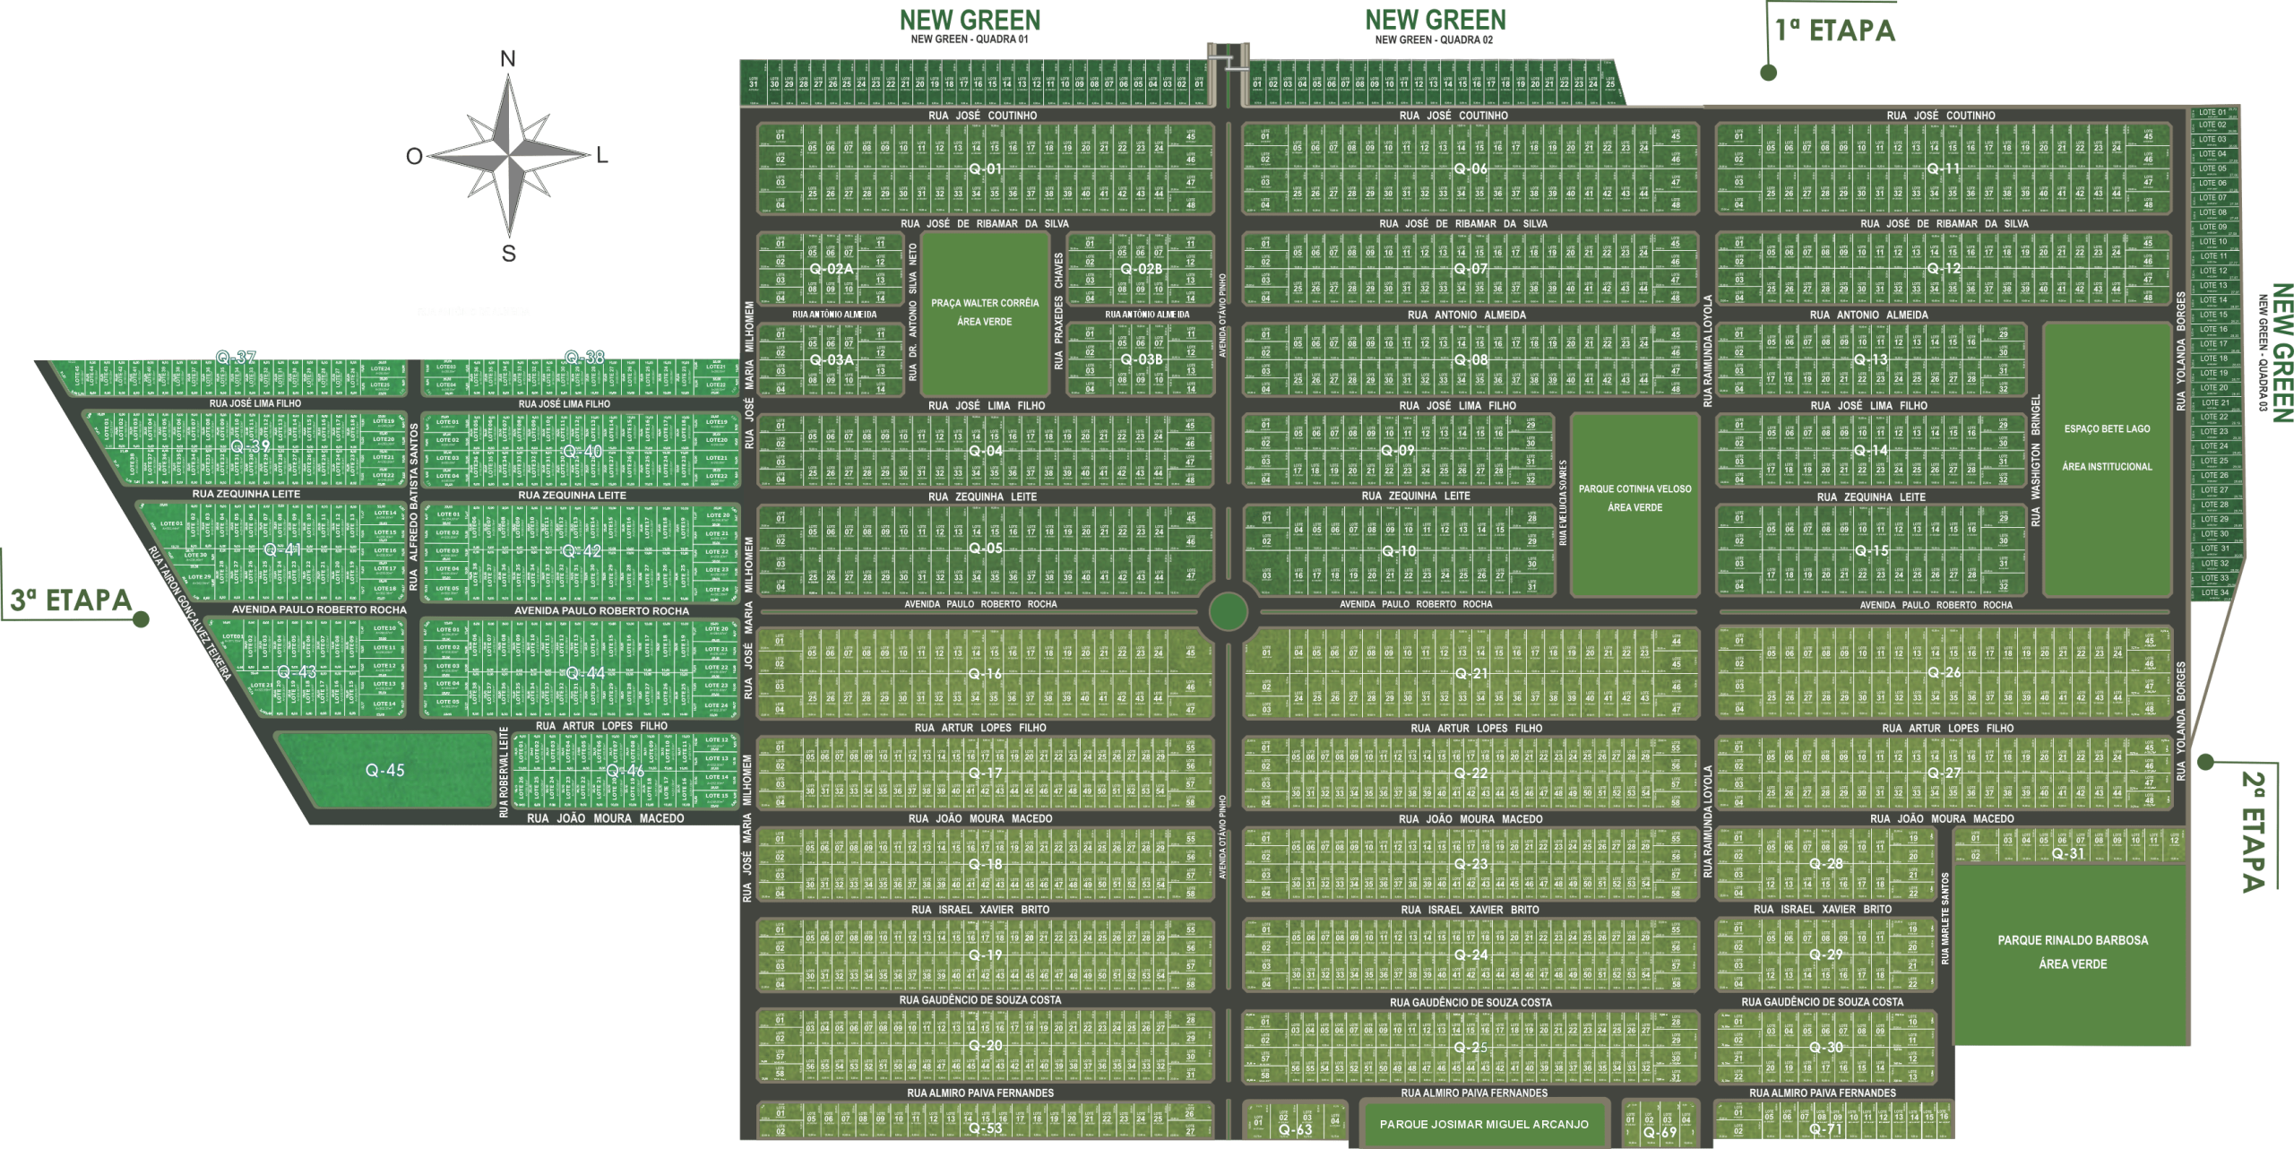Select block Q-39 label
This screenshot has height=1149, width=2294.
click(x=249, y=445)
